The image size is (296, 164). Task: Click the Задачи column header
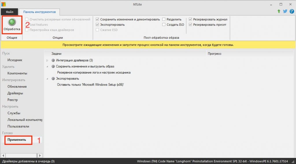[56, 54]
